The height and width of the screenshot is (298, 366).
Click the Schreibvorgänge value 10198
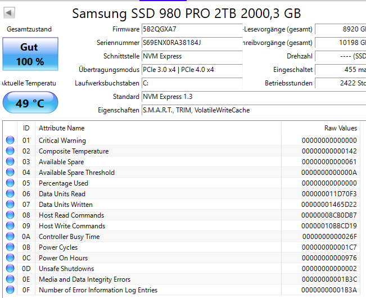(341, 43)
